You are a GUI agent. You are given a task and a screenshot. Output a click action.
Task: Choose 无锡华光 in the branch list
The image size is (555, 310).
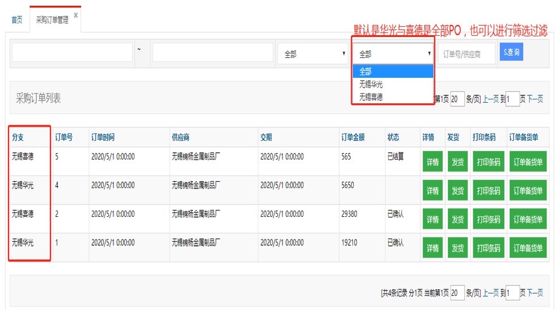tap(393, 85)
